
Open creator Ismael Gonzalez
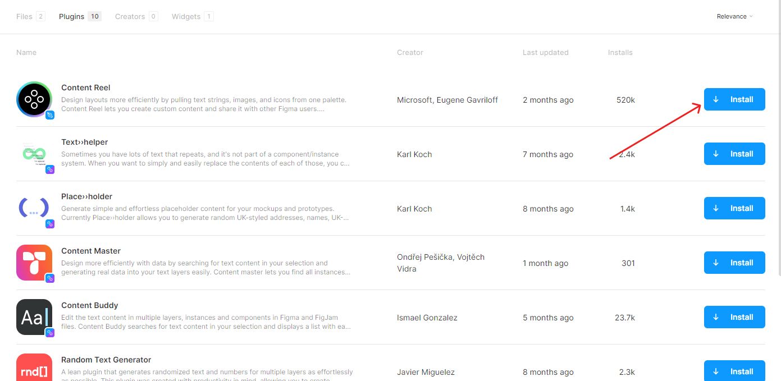427,318
